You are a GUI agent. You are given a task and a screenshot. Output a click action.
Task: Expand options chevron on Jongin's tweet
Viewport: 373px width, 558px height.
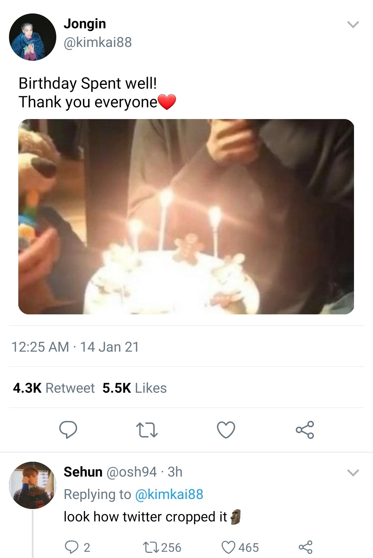pyautogui.click(x=353, y=25)
